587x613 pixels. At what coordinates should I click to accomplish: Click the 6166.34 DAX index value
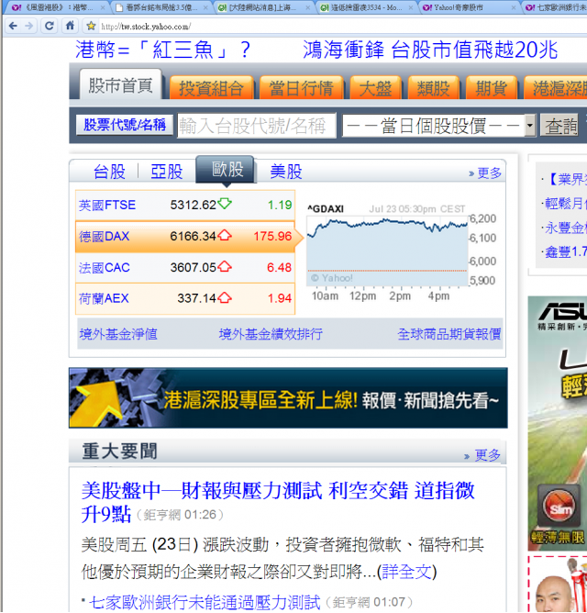point(193,236)
